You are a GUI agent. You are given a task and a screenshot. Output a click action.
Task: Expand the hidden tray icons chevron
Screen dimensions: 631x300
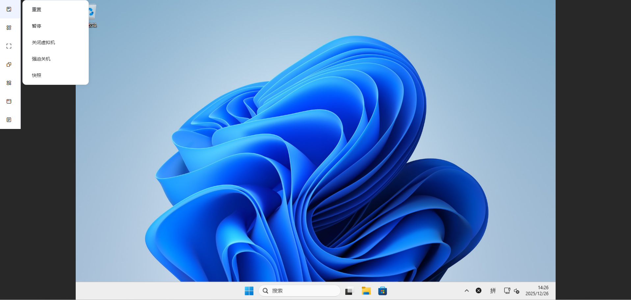coord(467,291)
